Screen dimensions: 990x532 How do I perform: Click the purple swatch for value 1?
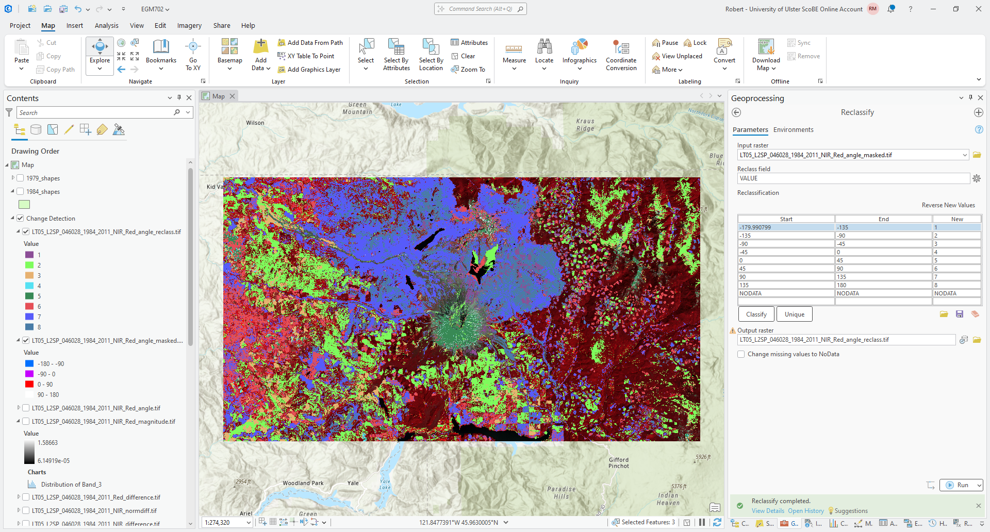(29, 255)
